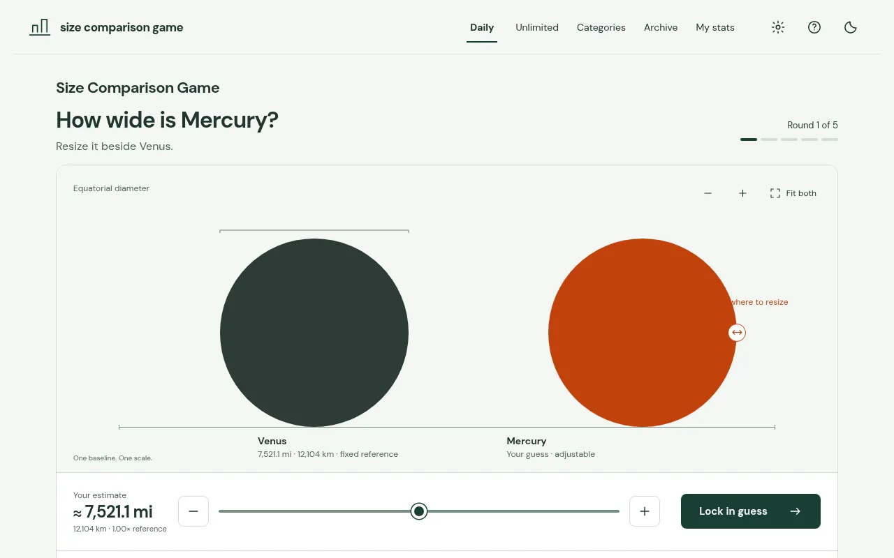Click the Venus fixed reference caption
The width and height of the screenshot is (894, 558).
[x=328, y=454]
